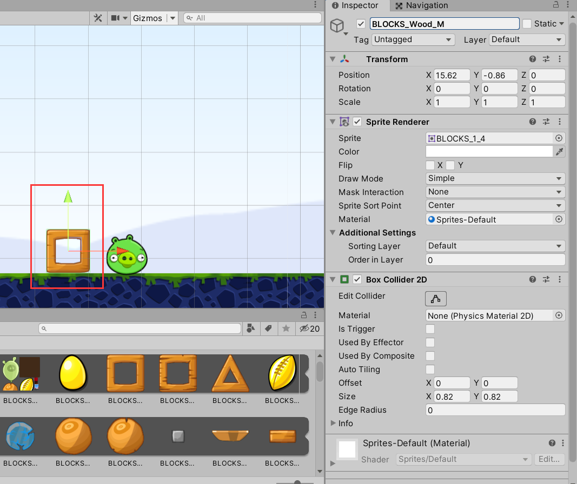Click the disabled Edit... shader button
The image size is (577, 484).
(x=549, y=459)
